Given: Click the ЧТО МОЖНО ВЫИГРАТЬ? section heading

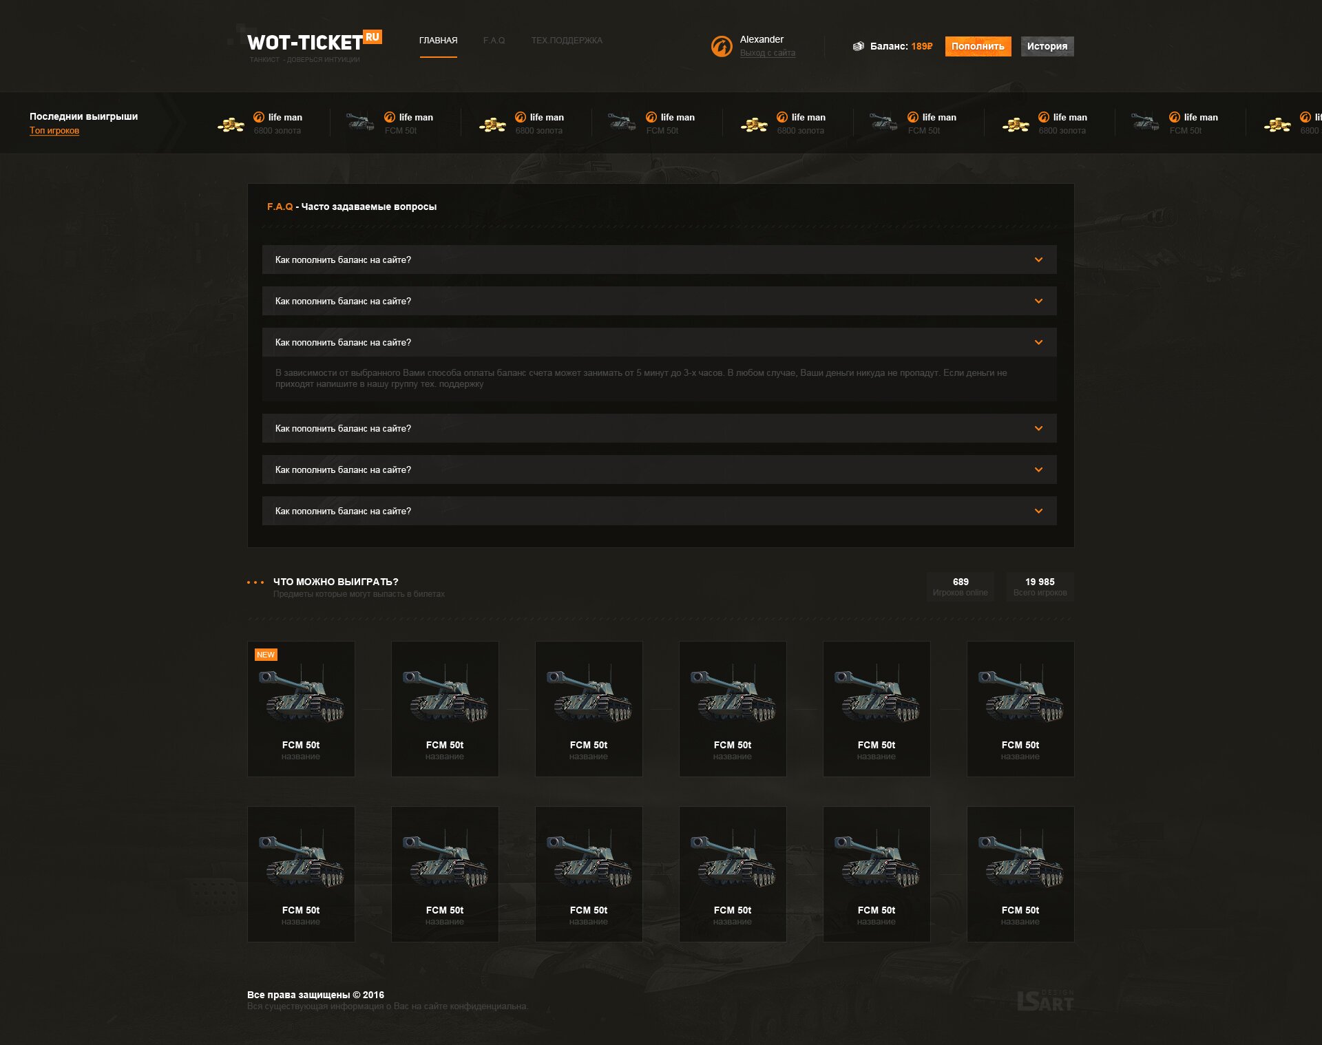Looking at the screenshot, I should (x=335, y=582).
